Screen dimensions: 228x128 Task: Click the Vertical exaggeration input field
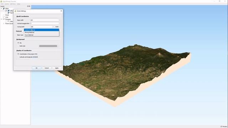tap(45, 23)
